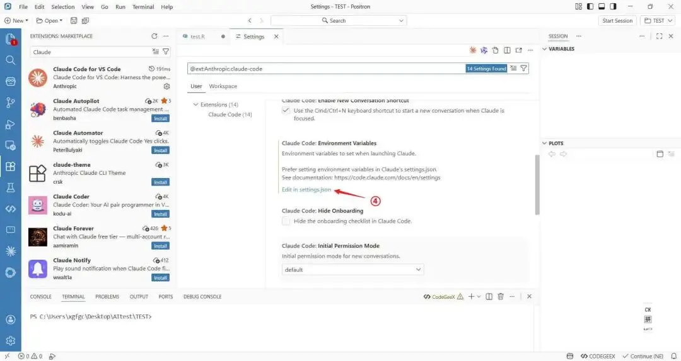
Task: Open the File menu
Action: tap(23, 6)
